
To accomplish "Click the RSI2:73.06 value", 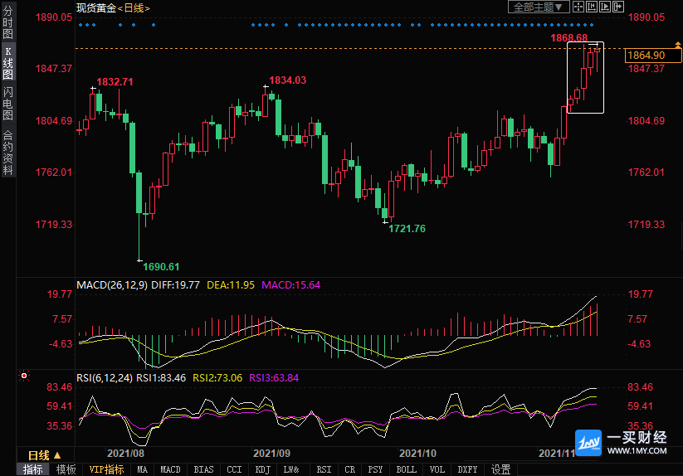I will 217,377.
